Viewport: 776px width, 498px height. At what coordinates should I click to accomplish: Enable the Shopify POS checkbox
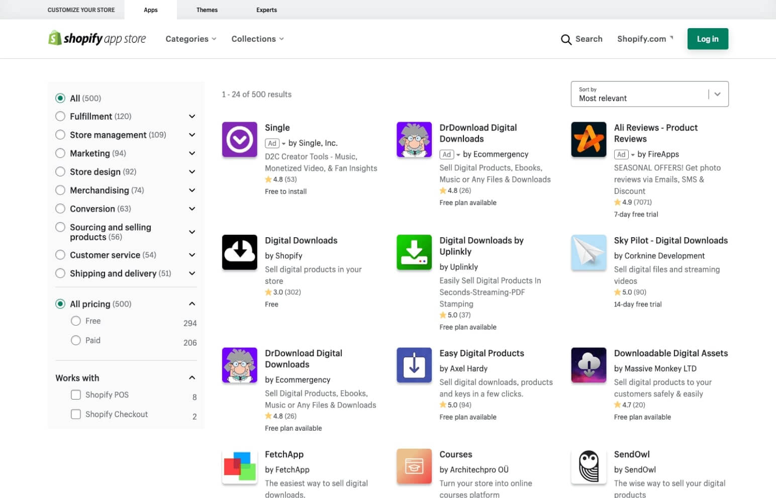[x=76, y=395]
